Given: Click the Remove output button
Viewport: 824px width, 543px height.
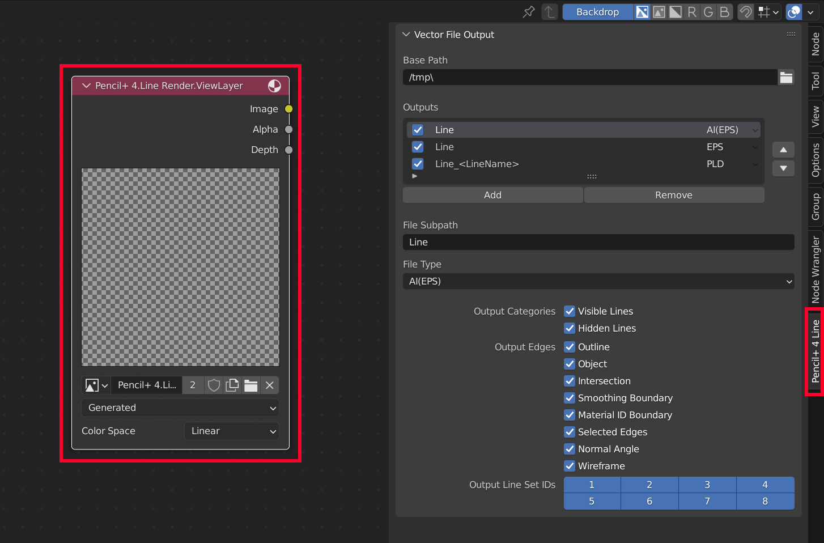Looking at the screenshot, I should [673, 195].
